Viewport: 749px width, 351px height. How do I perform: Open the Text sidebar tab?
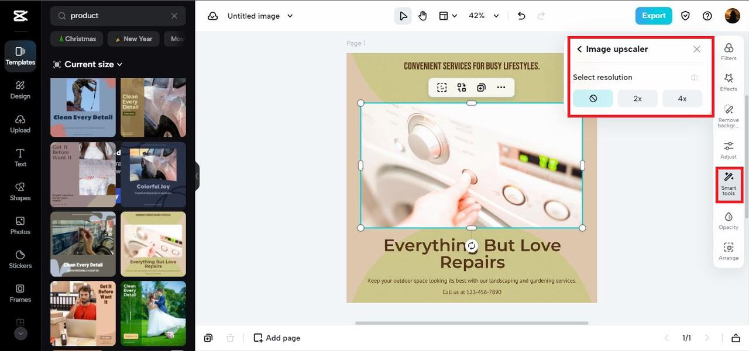point(20,158)
